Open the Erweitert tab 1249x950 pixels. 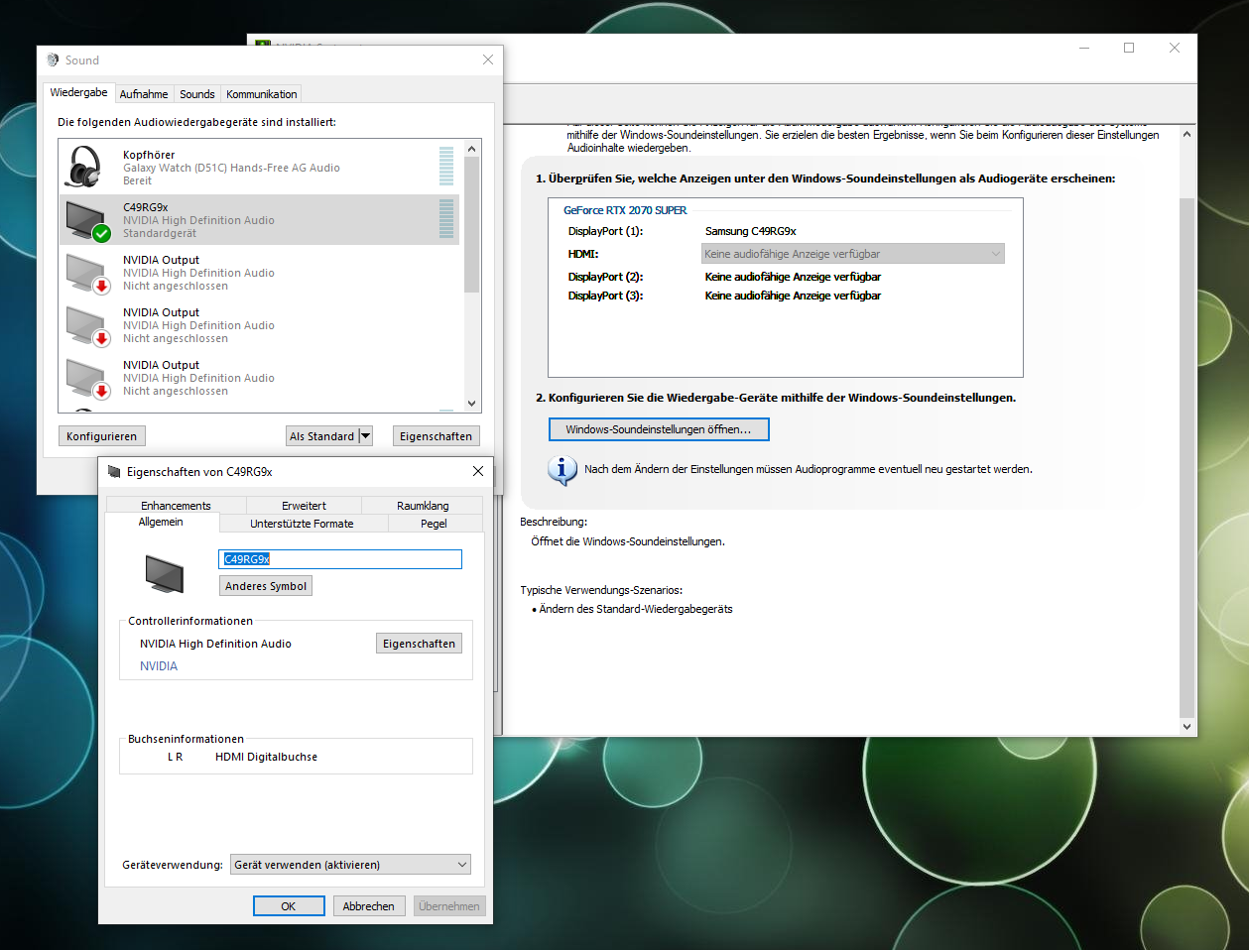coord(304,506)
